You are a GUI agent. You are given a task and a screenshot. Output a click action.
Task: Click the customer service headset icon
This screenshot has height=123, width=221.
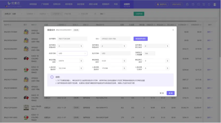pyautogui.click(x=187, y=4)
